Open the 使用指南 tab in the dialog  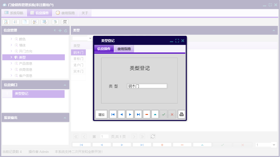(124, 49)
